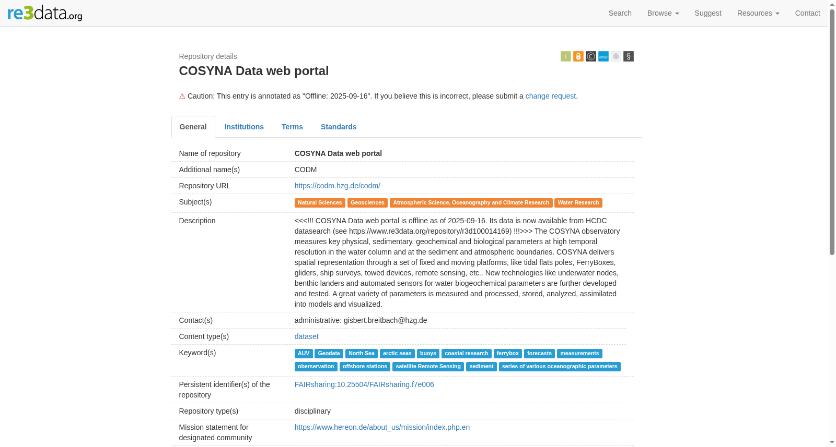Click the 'AUV' keyword tag
Image resolution: width=836 pixels, height=447 pixels.
point(304,354)
